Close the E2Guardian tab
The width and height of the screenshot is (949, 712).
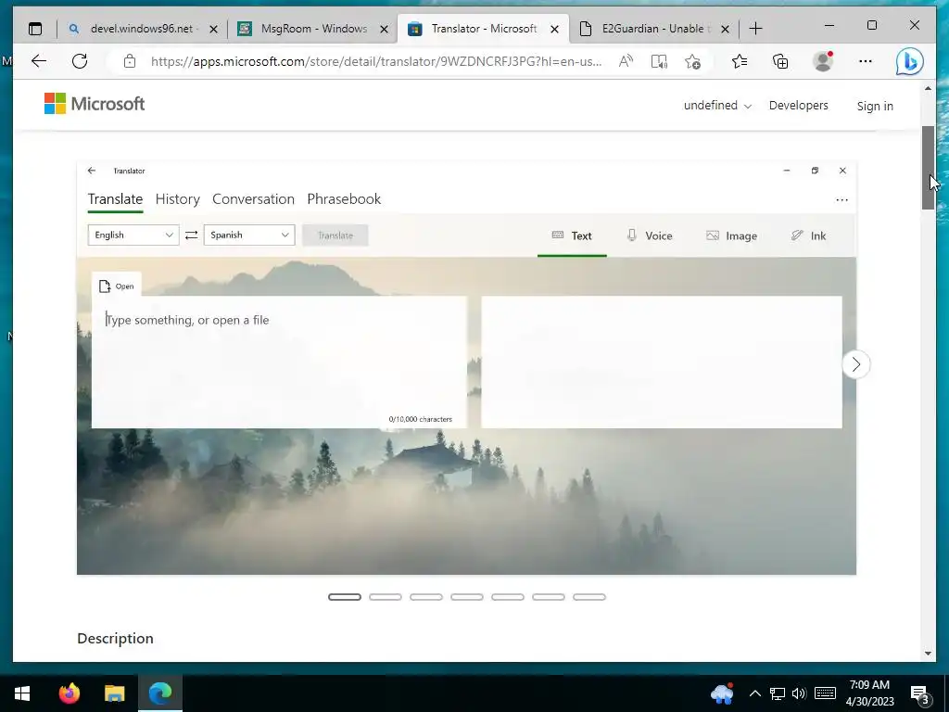click(726, 29)
